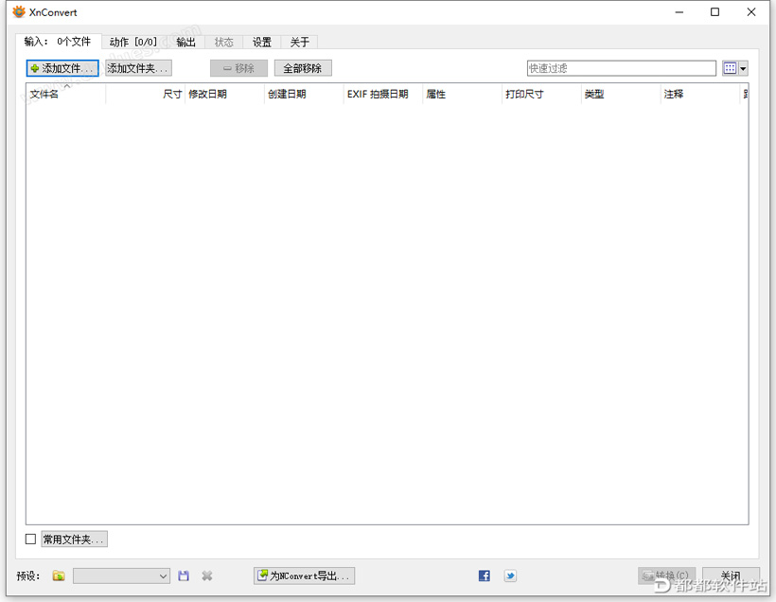Screen dimensions: 776x602
Task: Open the 预设 preset combo box
Action: [121, 575]
